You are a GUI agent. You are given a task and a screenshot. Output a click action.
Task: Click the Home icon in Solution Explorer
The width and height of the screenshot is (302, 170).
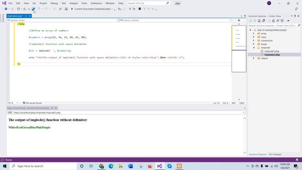pyautogui.click(x=259, y=21)
